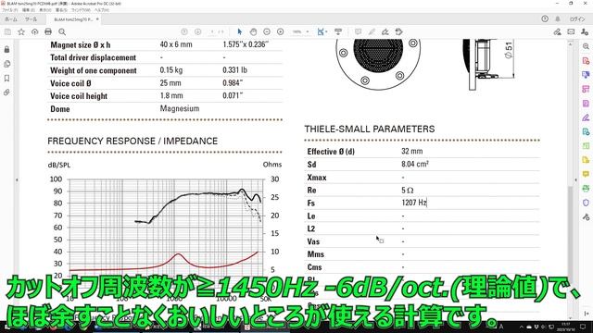593x333 pixels.
Task: Open the green Scan & OCR printer tool
Action: pyautogui.click(x=586, y=189)
